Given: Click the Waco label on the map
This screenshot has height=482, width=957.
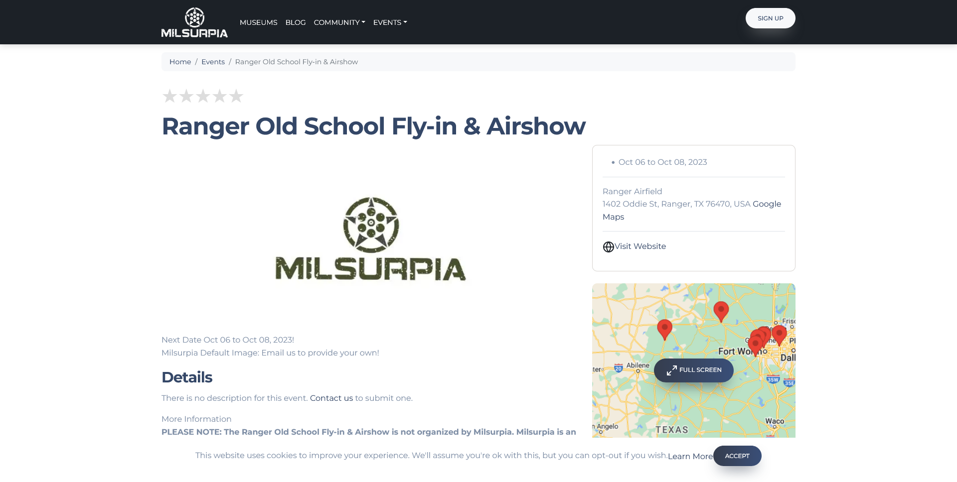Looking at the screenshot, I should 775,421.
